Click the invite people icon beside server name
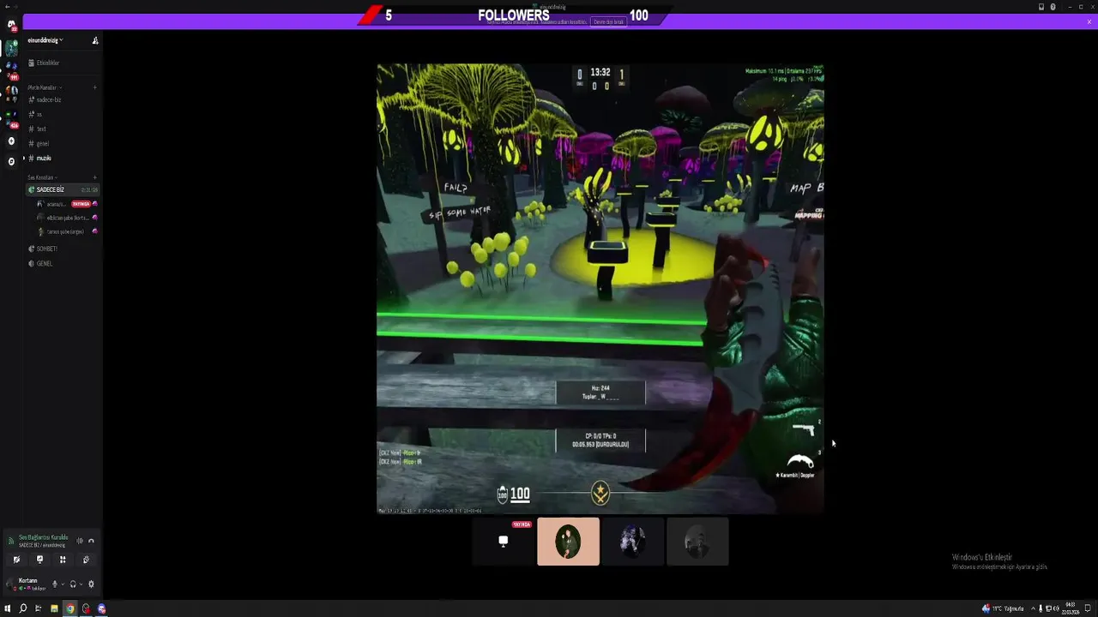This screenshot has height=617, width=1098. click(x=95, y=40)
